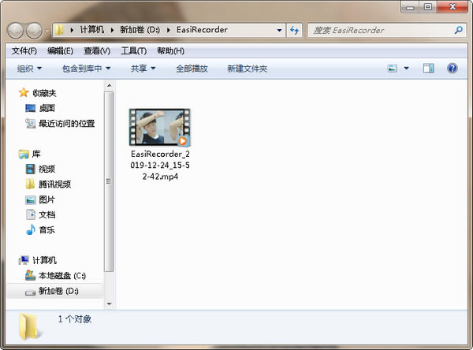Screen dimensions: 473x350
Task: Click the 新建文件夹 button
Action: coord(247,69)
